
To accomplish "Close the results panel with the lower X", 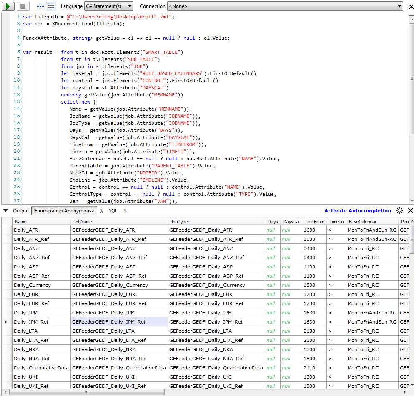I will point(411,210).
